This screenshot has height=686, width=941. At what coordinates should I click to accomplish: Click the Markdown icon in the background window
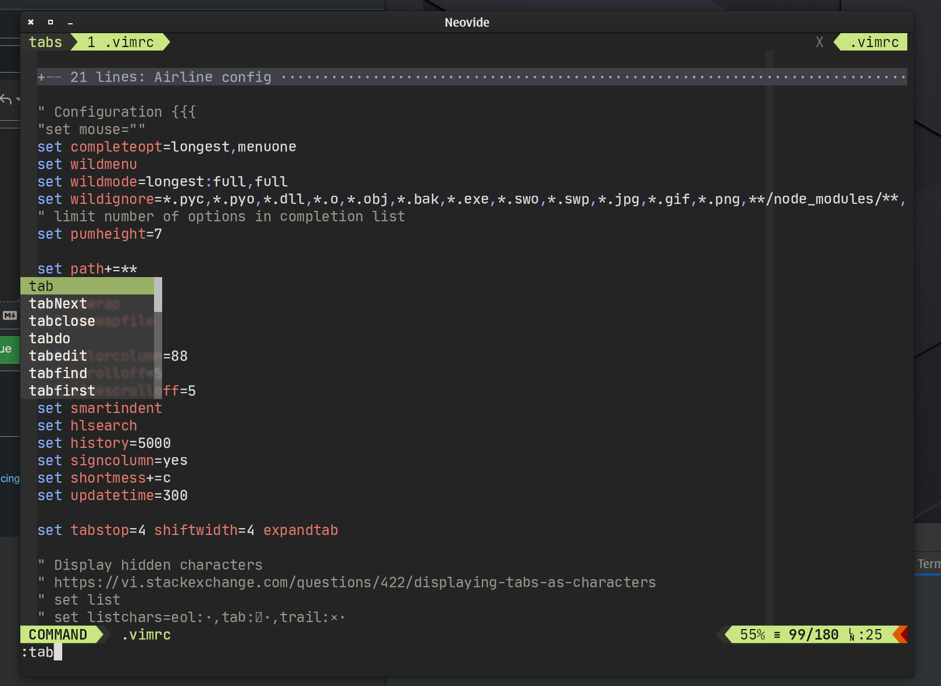click(x=10, y=315)
